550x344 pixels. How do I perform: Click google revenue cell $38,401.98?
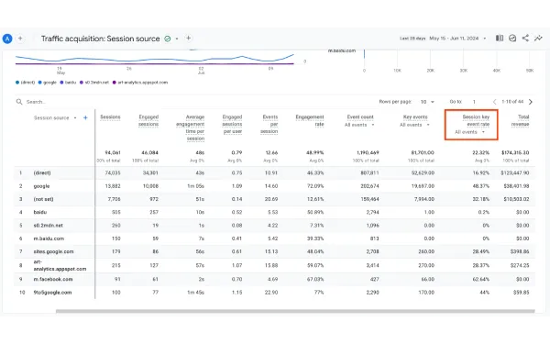pos(516,186)
